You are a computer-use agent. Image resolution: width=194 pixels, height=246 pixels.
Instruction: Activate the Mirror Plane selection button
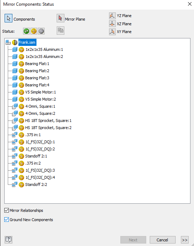pyautogui.click(x=61, y=18)
